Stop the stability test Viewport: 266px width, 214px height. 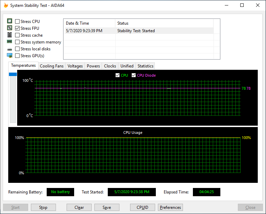(43, 207)
